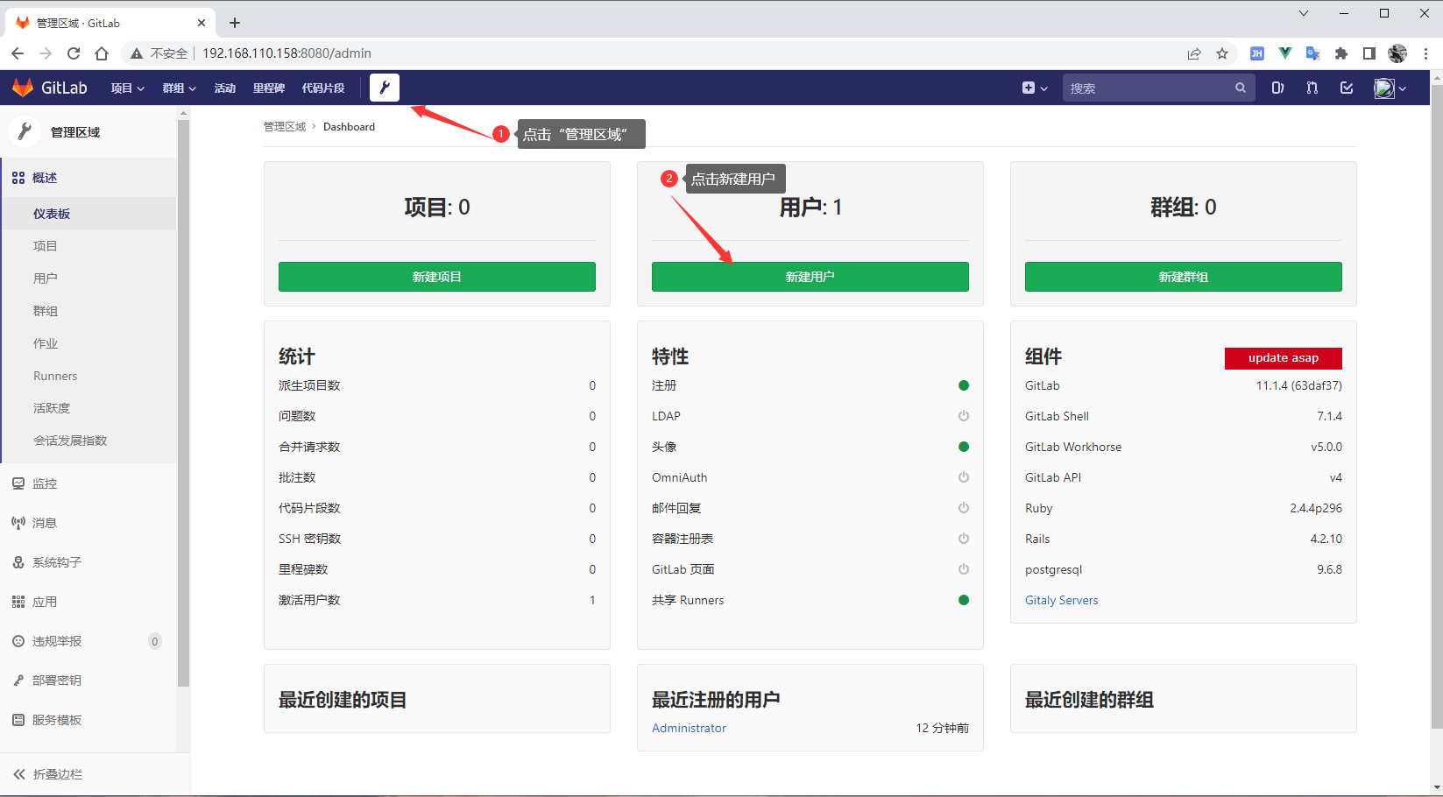
Task: Click the sidebar scrollbar
Action: (183, 403)
